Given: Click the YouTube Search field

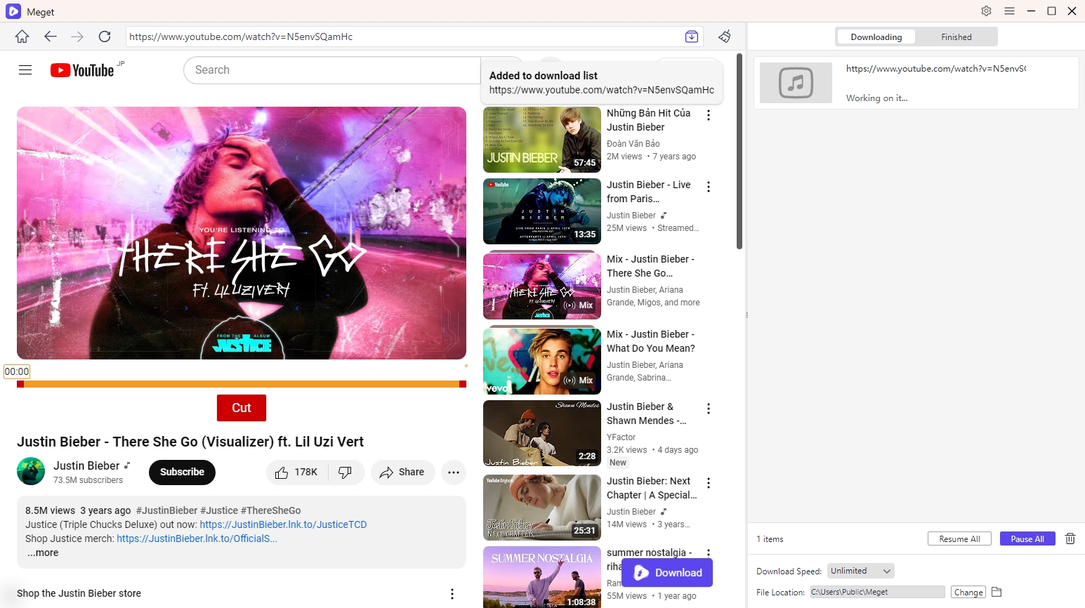Looking at the screenshot, I should click(334, 70).
